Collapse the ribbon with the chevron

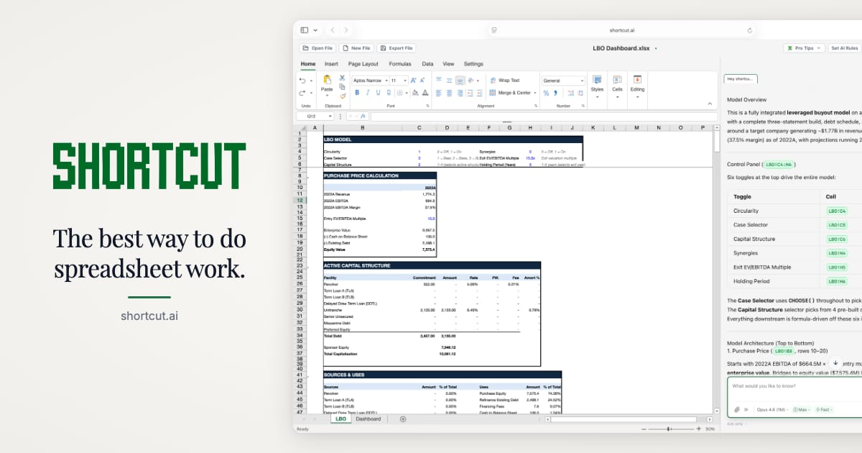pos(710,104)
